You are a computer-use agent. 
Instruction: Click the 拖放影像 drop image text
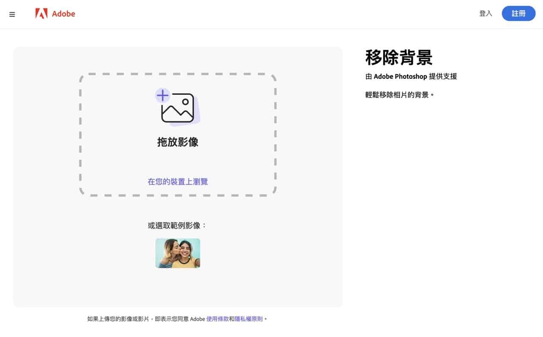click(178, 142)
